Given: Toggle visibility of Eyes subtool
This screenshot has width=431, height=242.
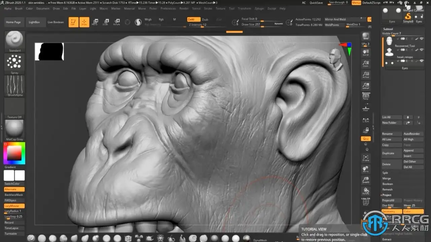Looking at the screenshot, I should (421, 61).
